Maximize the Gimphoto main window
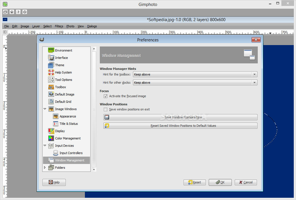The image size is (296, 200). pos(278,3)
